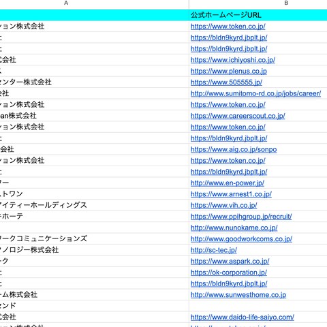The width and height of the screenshot is (327, 327).
Task: Select the cell ending ークコミュニケーションズ
Action: point(94,239)
